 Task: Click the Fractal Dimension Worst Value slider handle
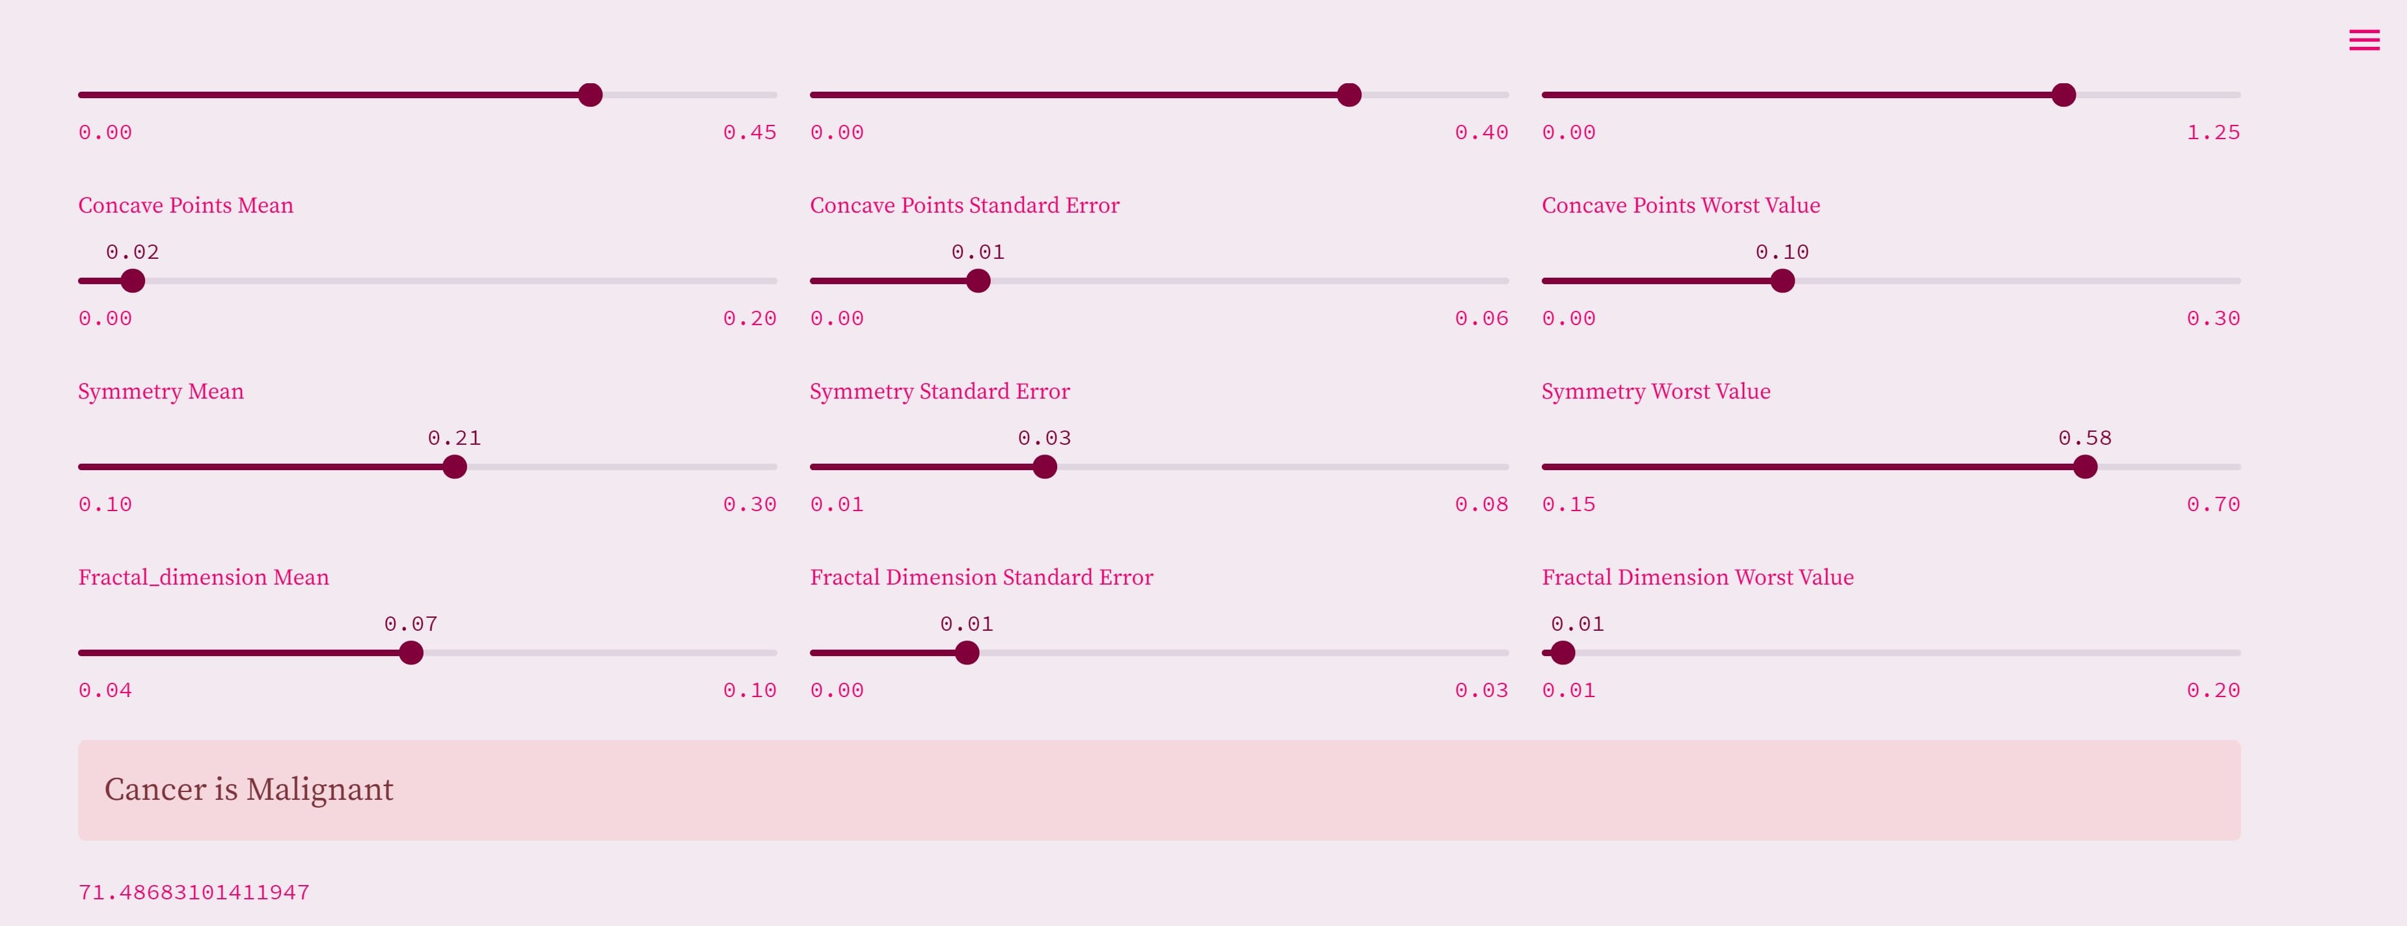pos(1563,652)
